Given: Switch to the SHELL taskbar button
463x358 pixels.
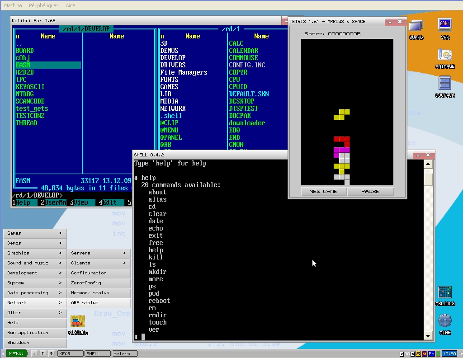Looking at the screenshot, I should (x=97, y=353).
